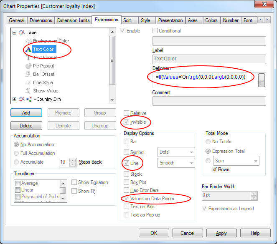Image resolution: width=277 pixels, height=244 pixels.
Task: Click the Bar Offset icon
Action: click(x=28, y=74)
